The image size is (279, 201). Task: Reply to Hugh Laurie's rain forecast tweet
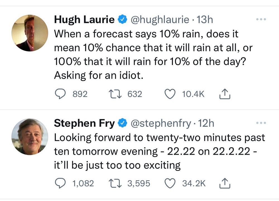[60, 94]
